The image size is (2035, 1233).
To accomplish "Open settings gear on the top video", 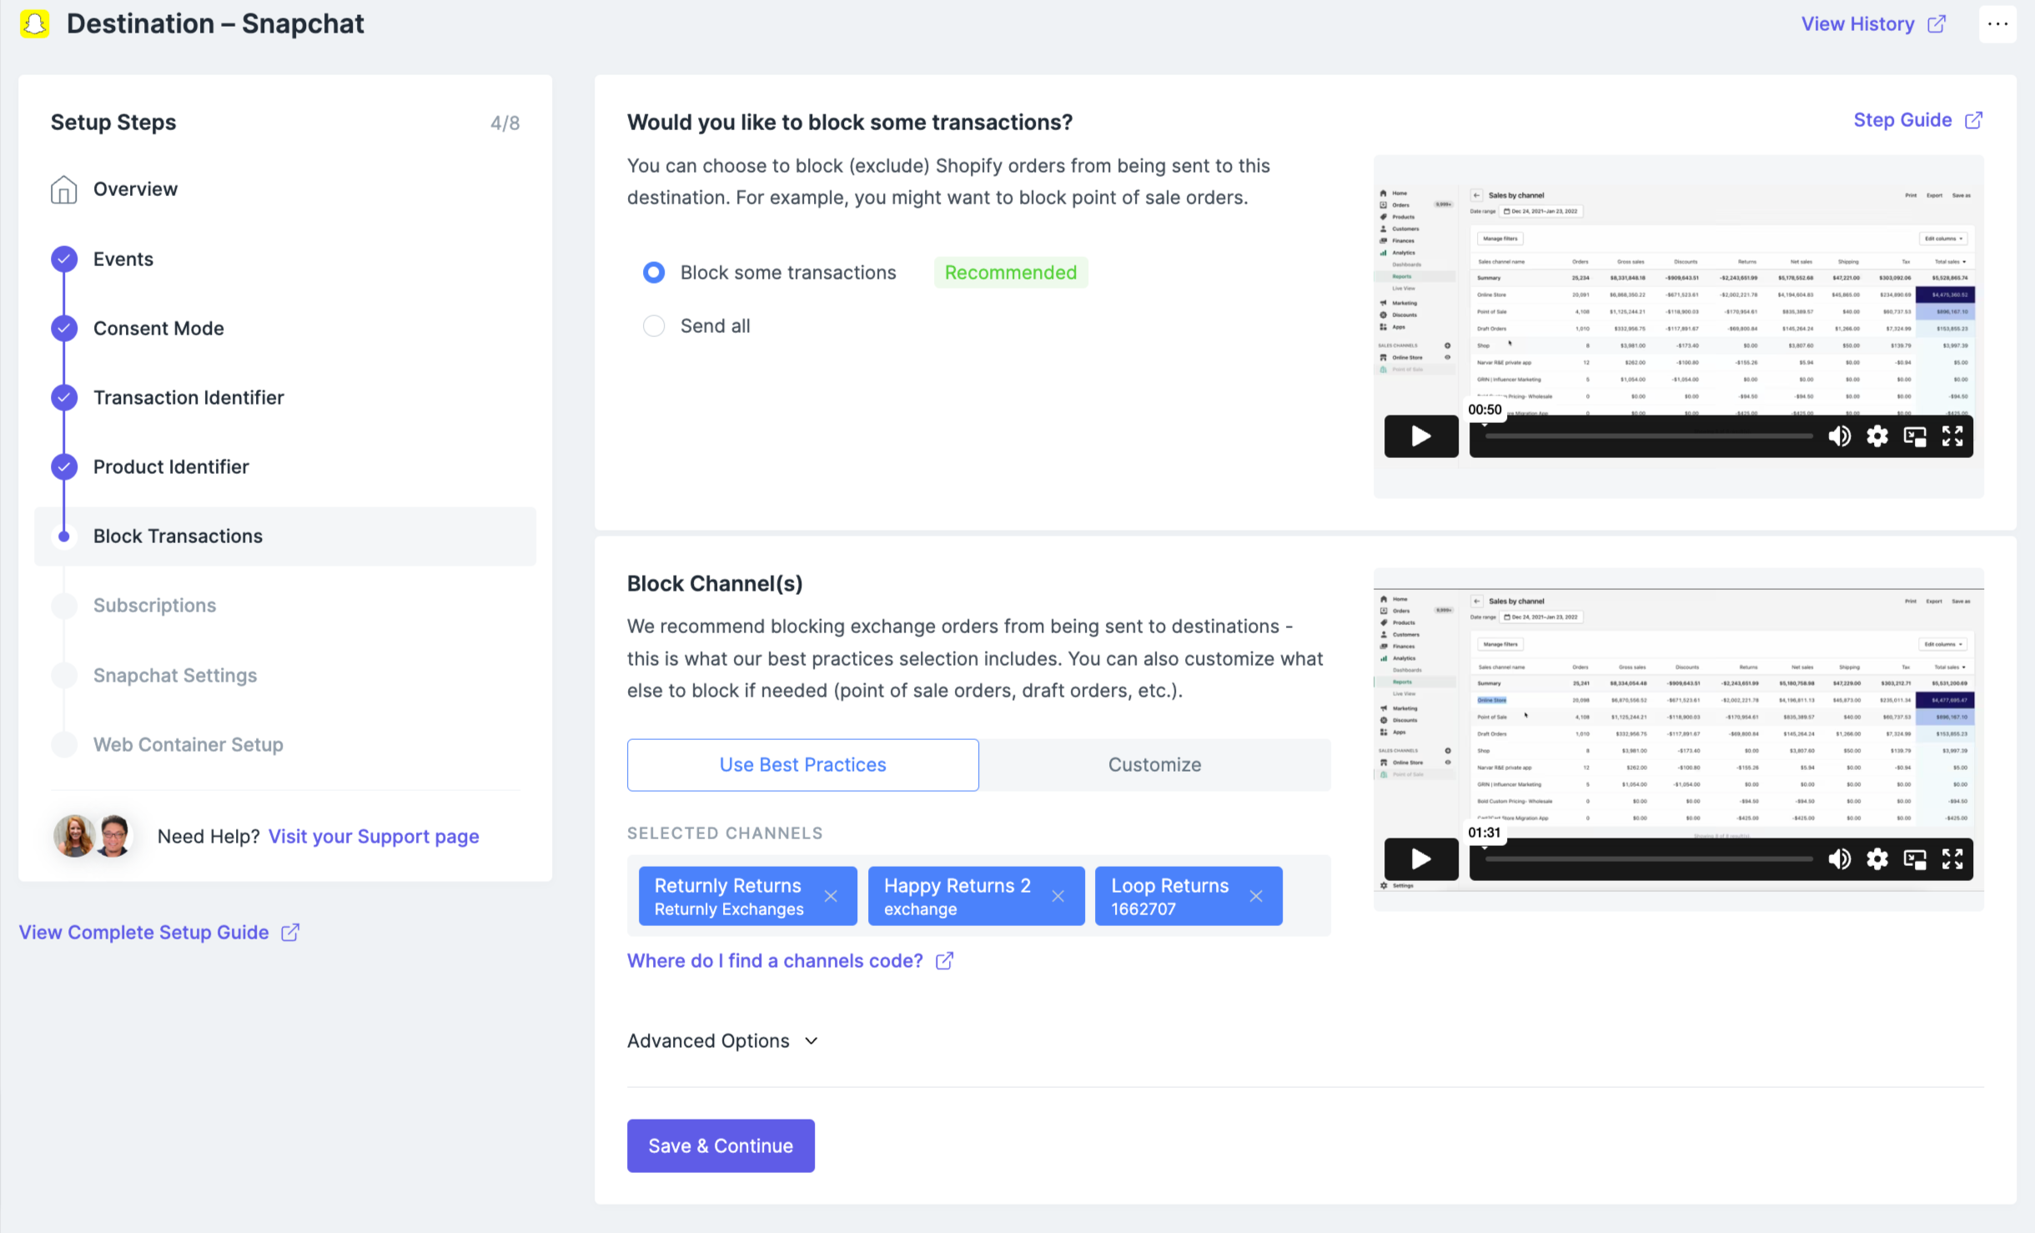I will [1877, 436].
